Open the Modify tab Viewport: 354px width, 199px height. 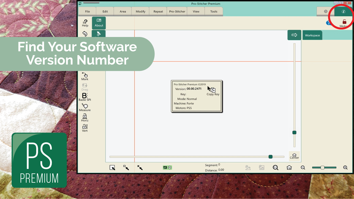[x=140, y=12]
